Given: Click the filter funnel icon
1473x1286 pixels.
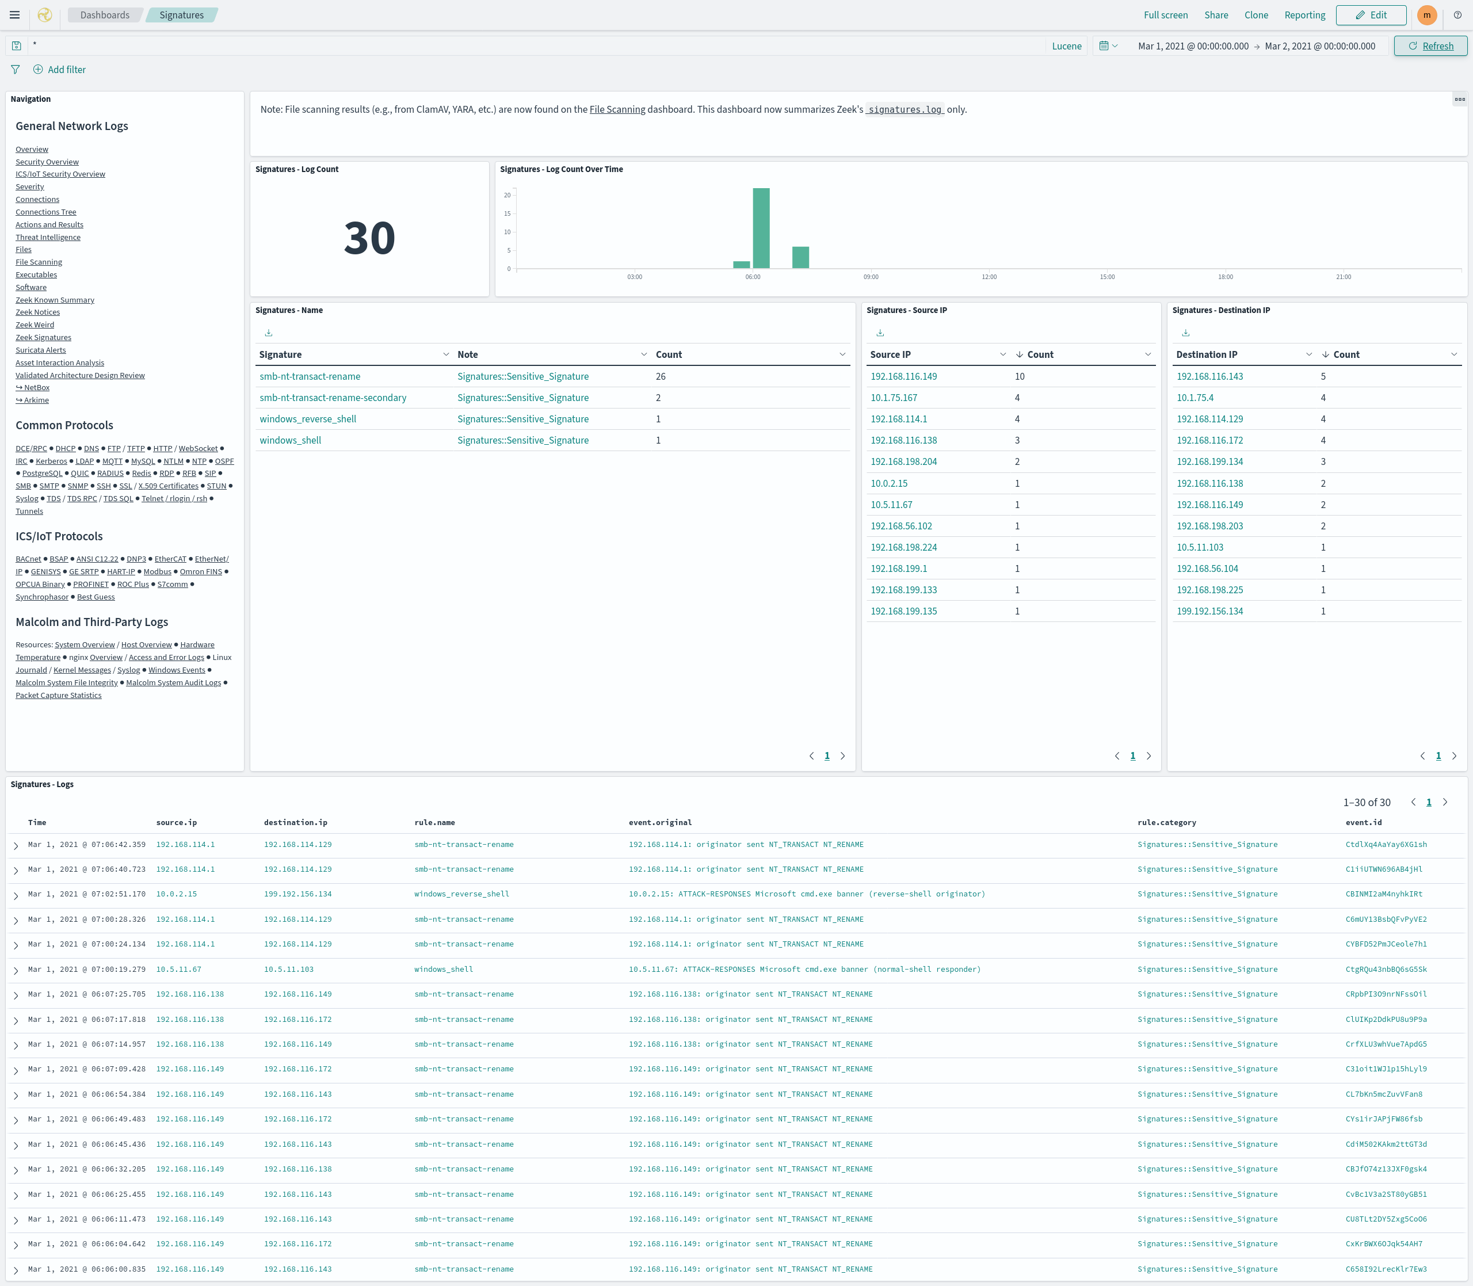Looking at the screenshot, I should (15, 70).
